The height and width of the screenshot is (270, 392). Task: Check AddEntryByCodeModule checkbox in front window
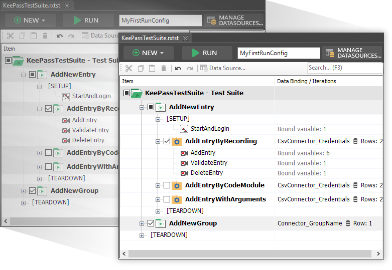click(x=167, y=185)
